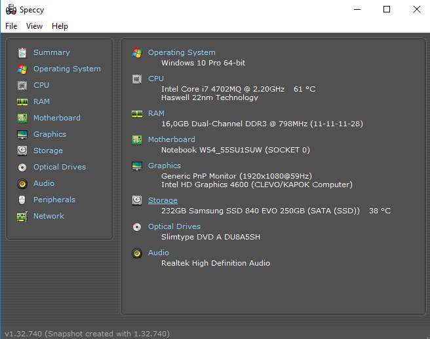
Task: Click the Operating System heading in summary
Action: click(x=182, y=52)
